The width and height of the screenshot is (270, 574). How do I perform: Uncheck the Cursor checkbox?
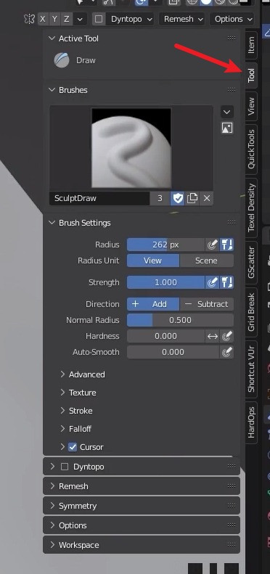click(x=73, y=447)
